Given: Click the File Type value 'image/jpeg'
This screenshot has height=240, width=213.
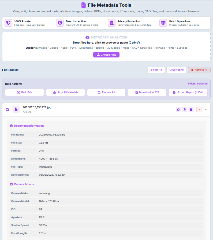Looking at the screenshot, I should (x=46, y=167).
